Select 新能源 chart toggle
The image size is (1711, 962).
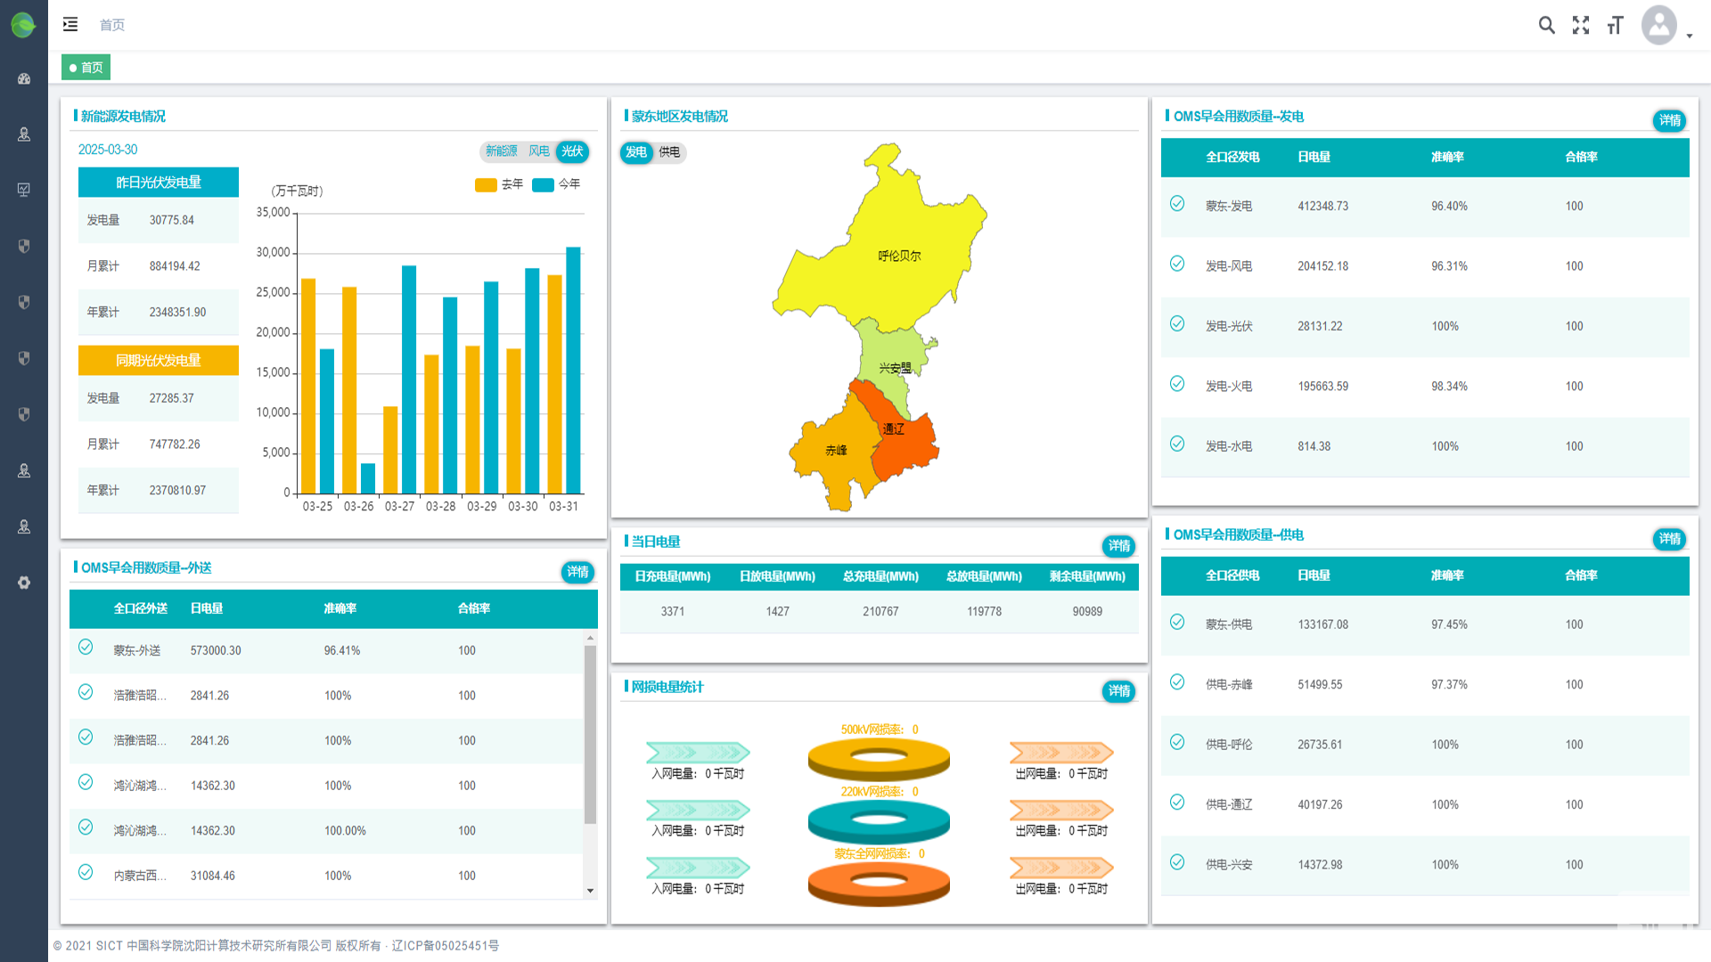tap(501, 151)
